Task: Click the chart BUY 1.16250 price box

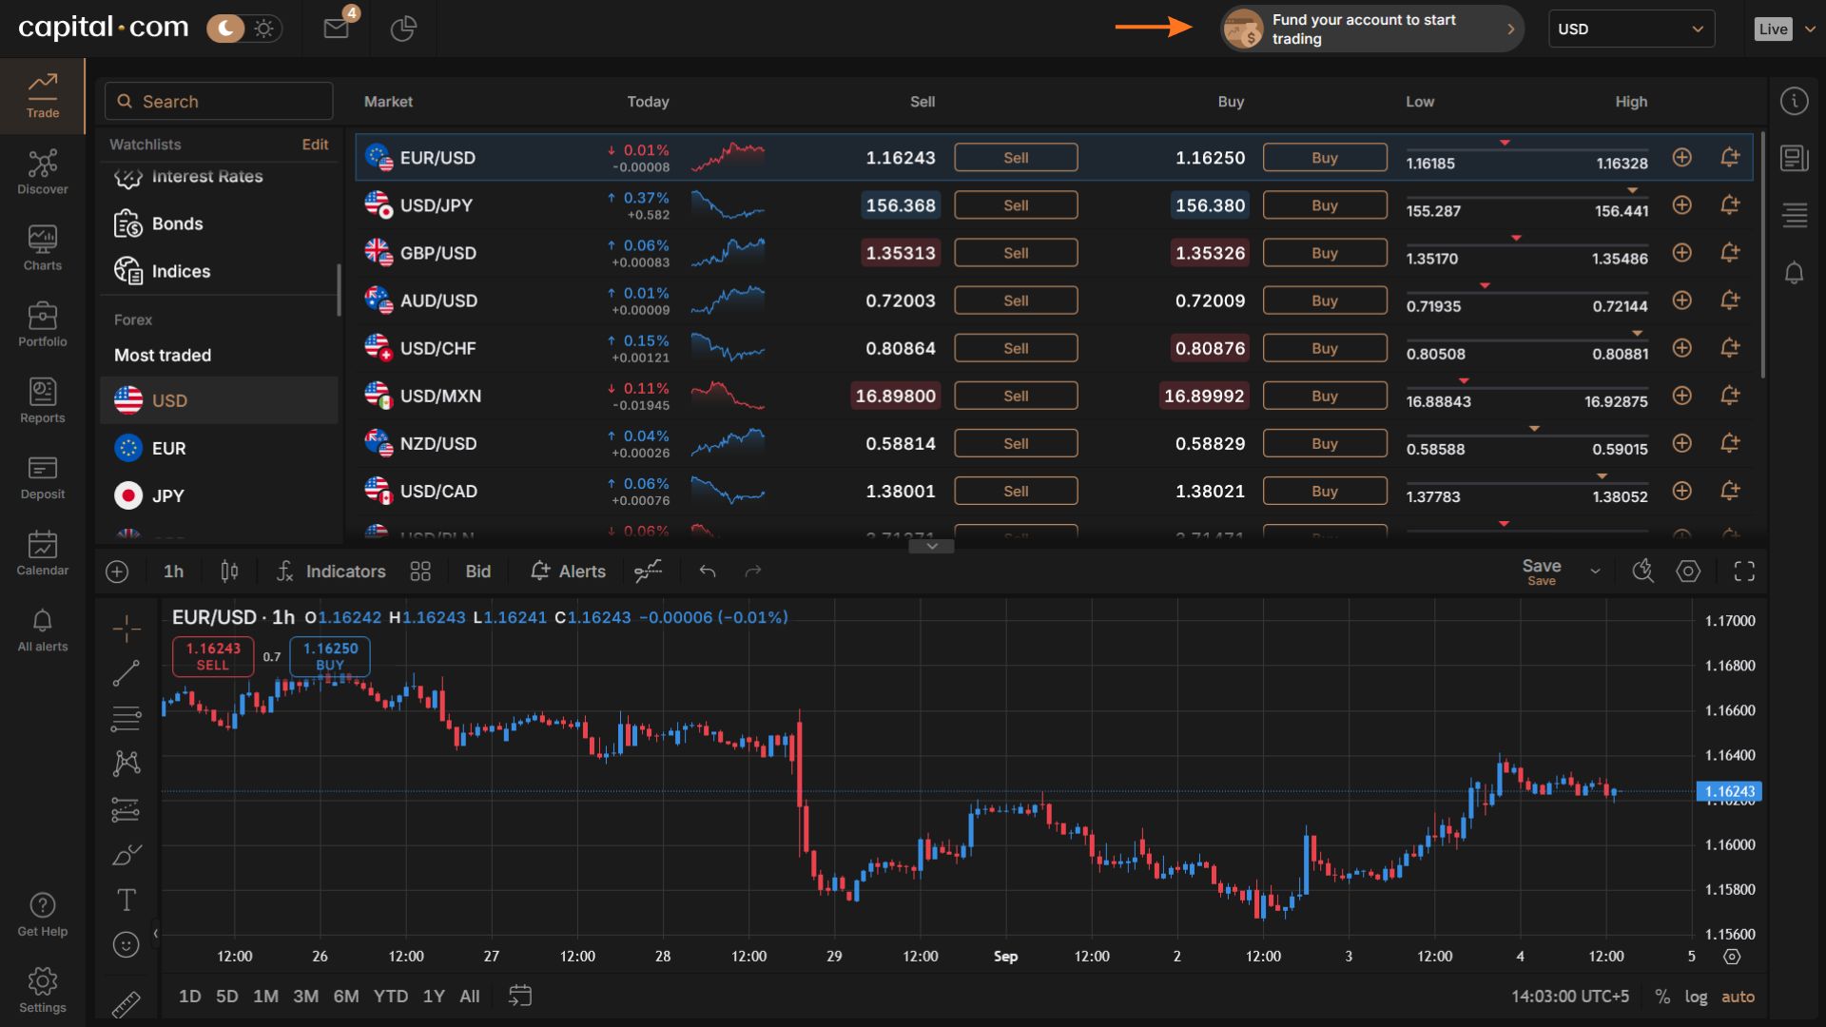Action: (330, 656)
